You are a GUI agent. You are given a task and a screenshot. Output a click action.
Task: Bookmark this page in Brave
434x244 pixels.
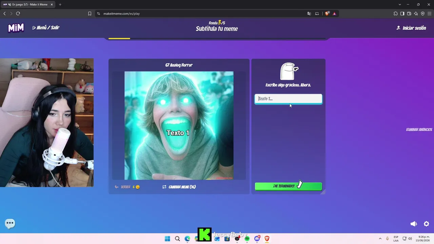(x=90, y=14)
